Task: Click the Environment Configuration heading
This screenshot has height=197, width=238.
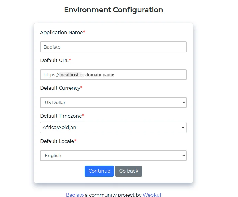Action: 113,10
